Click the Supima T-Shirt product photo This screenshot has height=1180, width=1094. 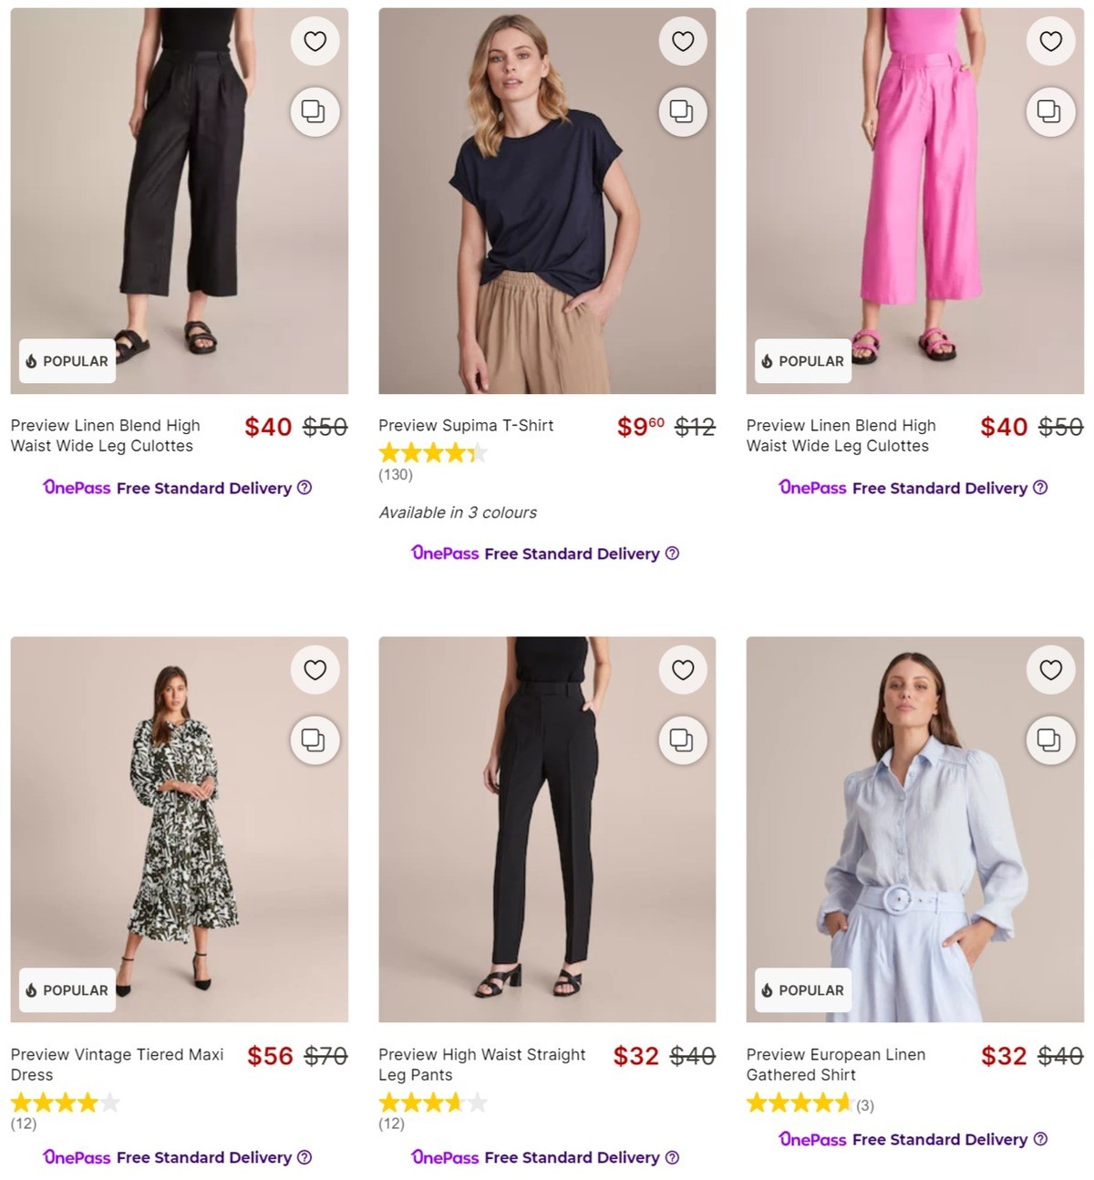pyautogui.click(x=547, y=196)
